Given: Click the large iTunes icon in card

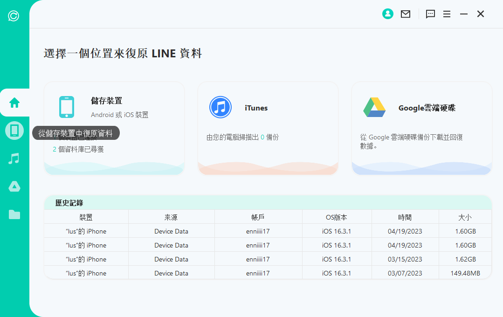Looking at the screenshot, I should tap(220, 108).
